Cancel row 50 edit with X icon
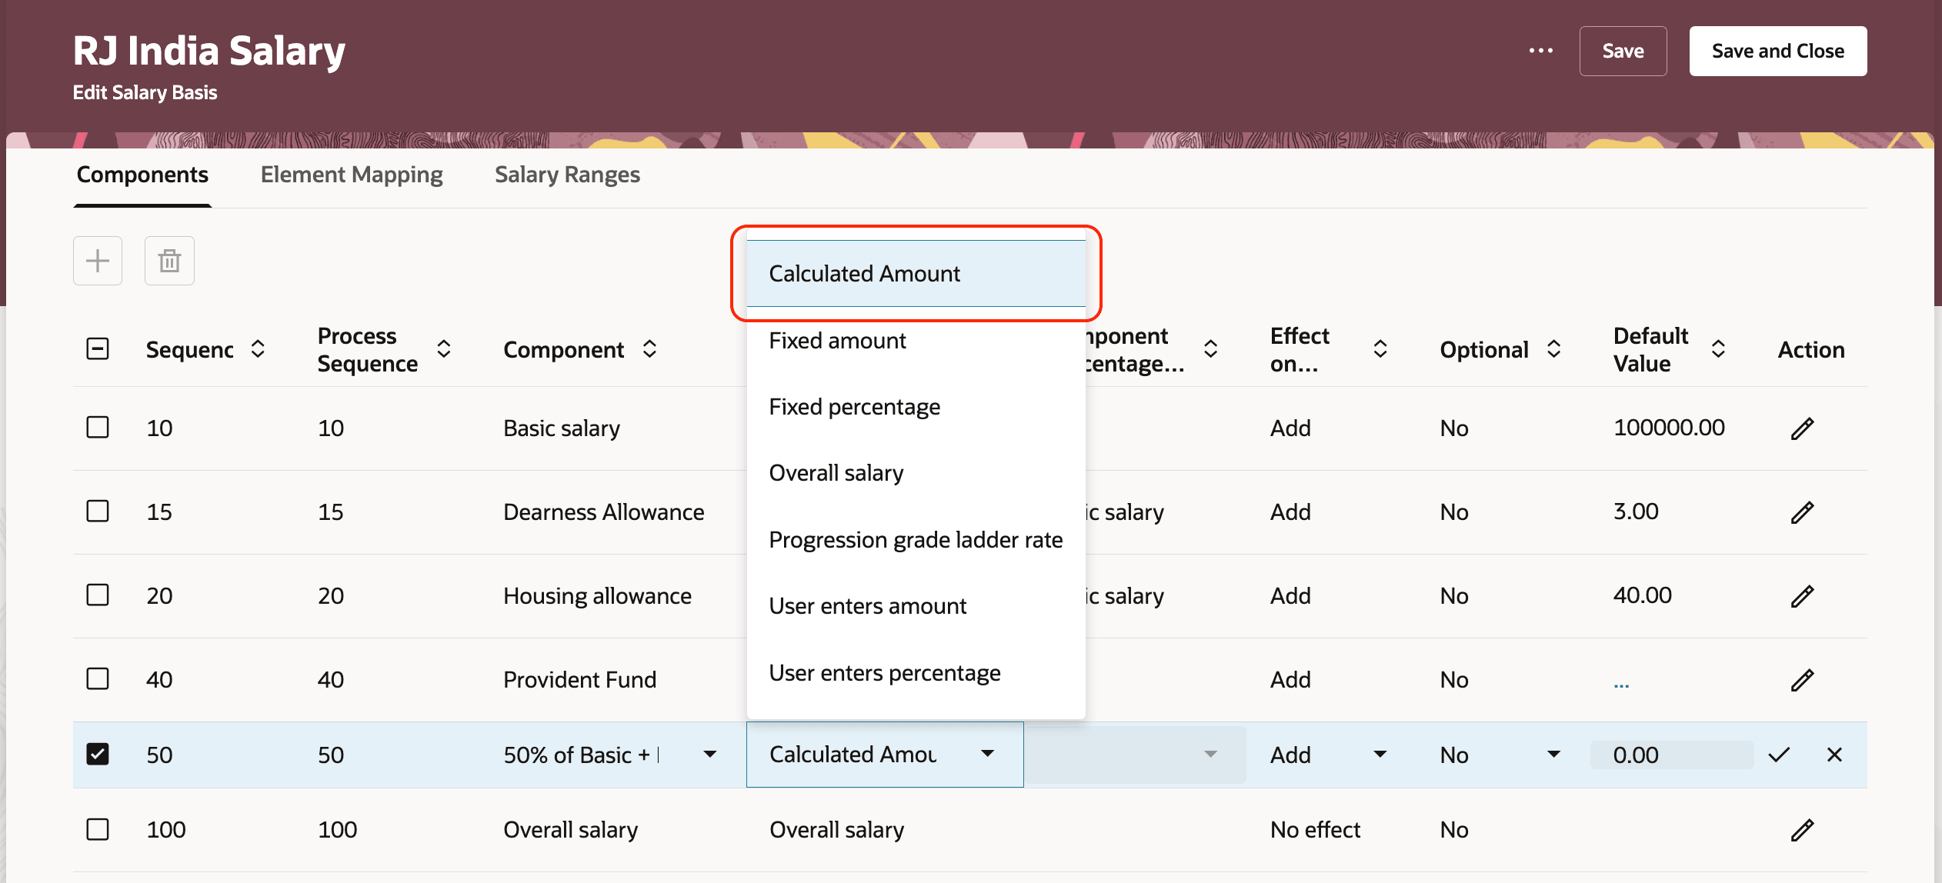The width and height of the screenshot is (1942, 883). pos(1834,755)
